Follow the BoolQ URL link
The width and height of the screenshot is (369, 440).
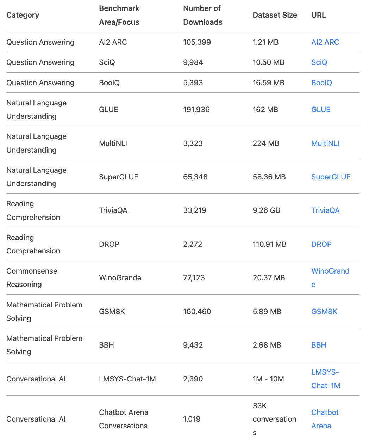click(x=321, y=83)
